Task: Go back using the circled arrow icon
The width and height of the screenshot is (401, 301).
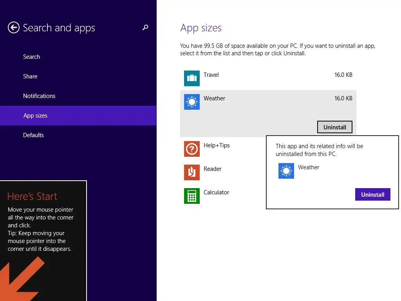Action: tap(14, 28)
